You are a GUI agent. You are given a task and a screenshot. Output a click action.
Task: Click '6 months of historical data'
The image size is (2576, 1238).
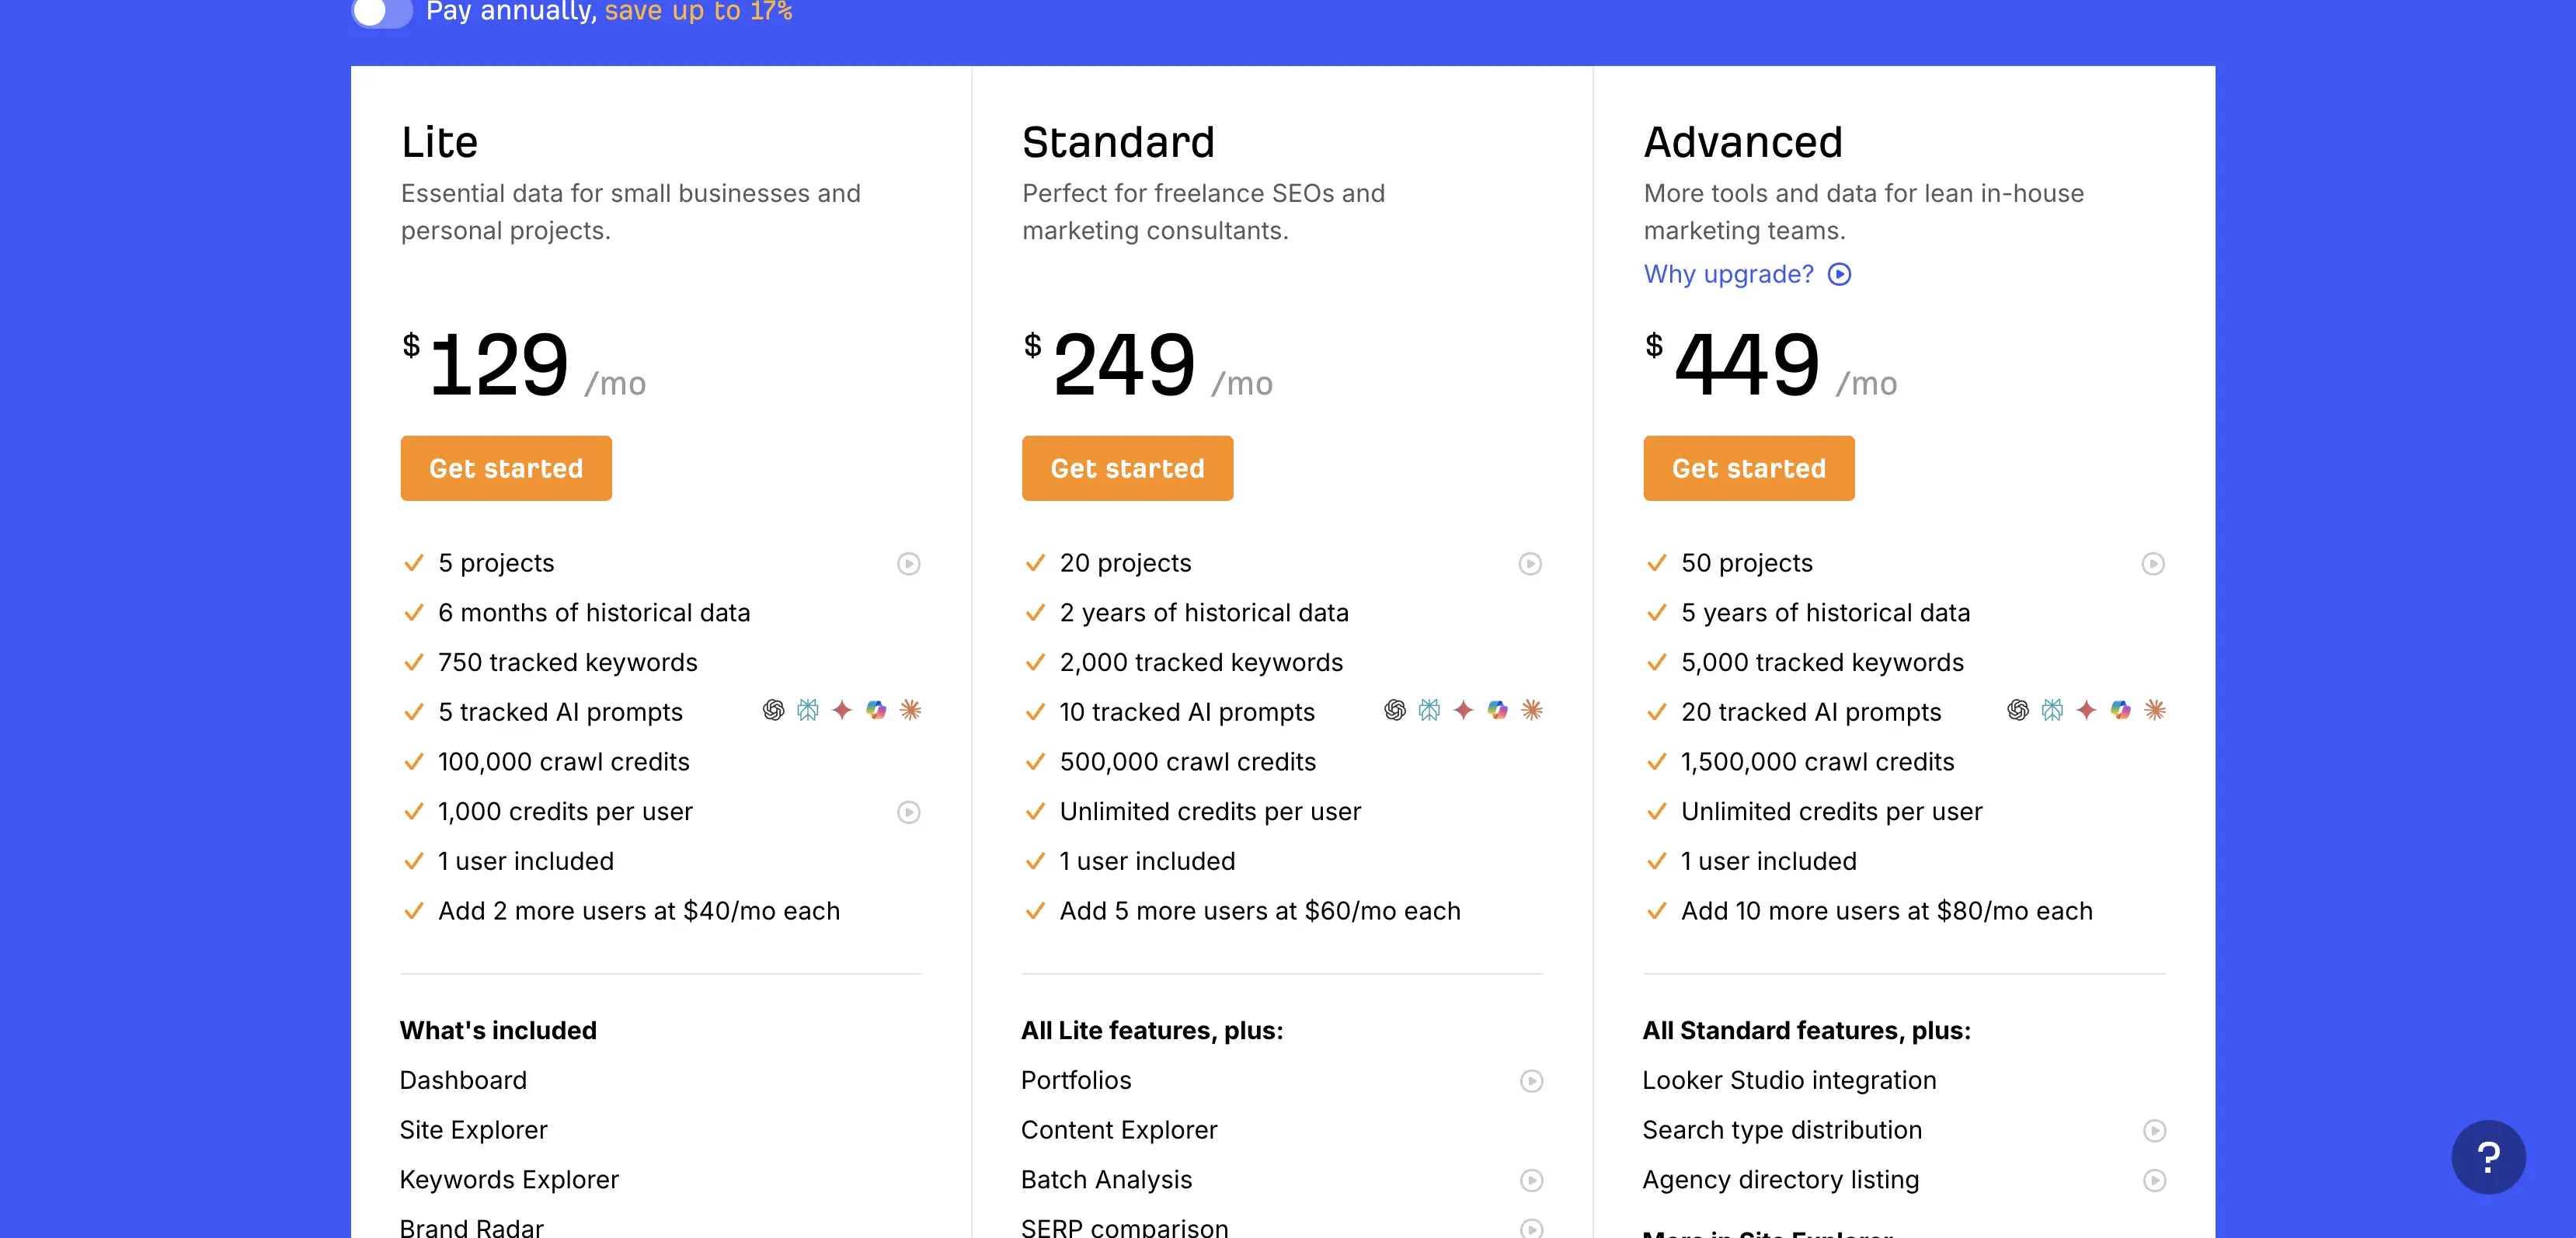click(594, 613)
